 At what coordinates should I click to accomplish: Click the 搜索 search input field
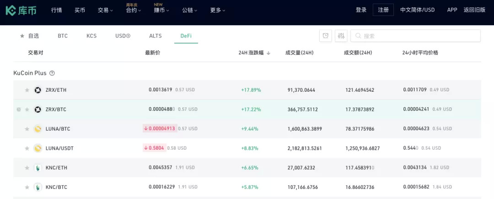tap(419, 36)
